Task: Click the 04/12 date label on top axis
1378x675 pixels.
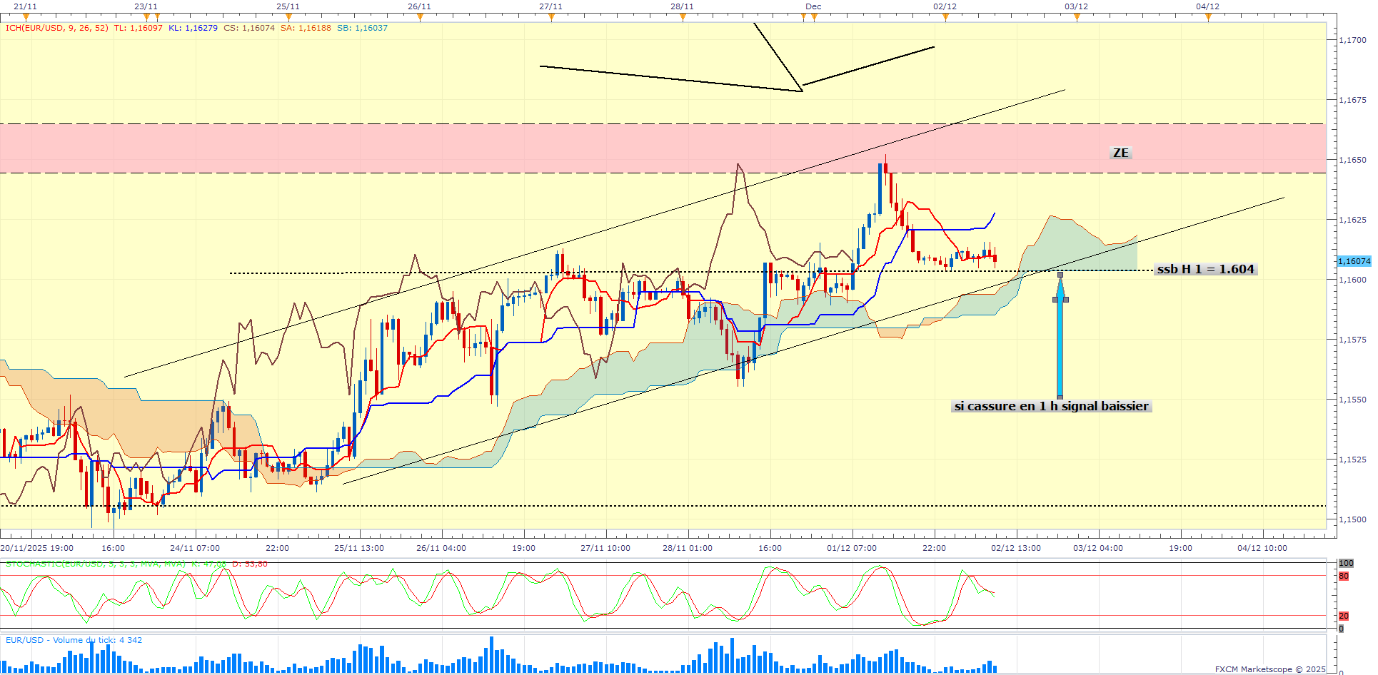Action: (1208, 6)
